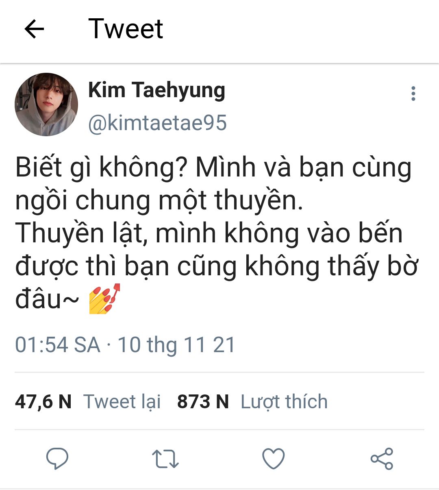Viewport: 439px width, 490px height.
Task: Open the three-dot tweet options menu
Action: tap(413, 94)
